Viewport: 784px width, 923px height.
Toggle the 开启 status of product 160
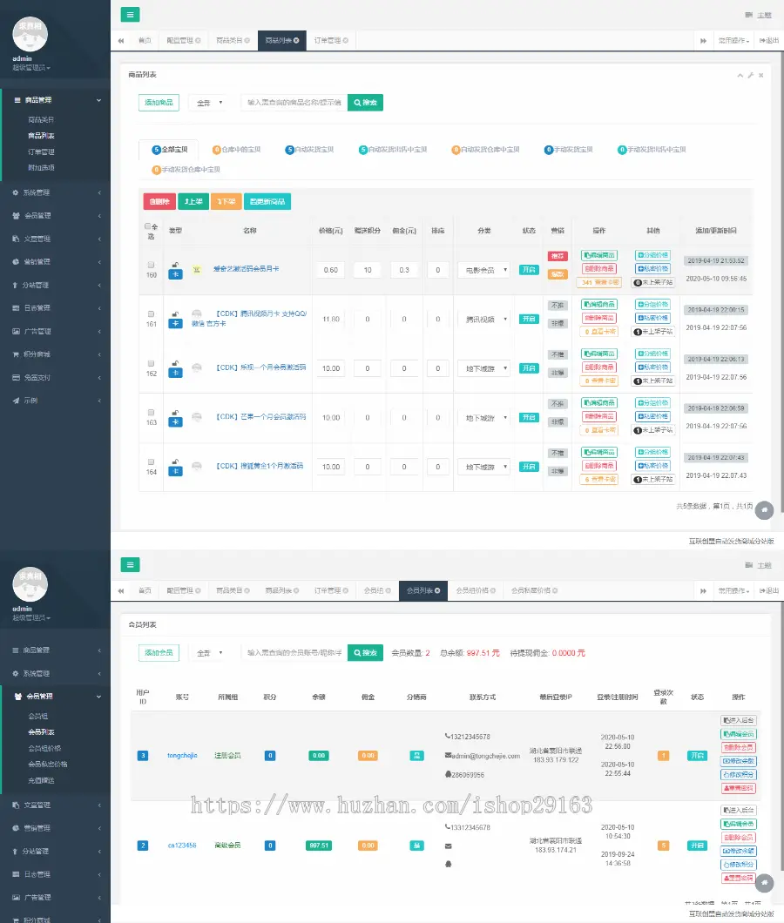tap(529, 270)
